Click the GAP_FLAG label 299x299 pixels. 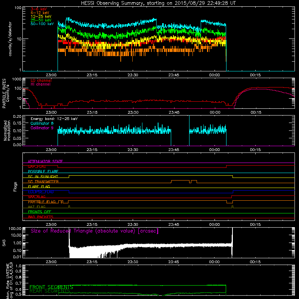[37, 166]
